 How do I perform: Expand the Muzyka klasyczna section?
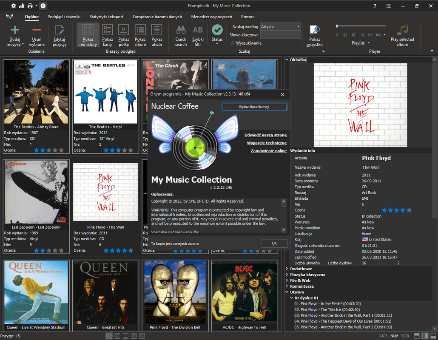(287, 275)
